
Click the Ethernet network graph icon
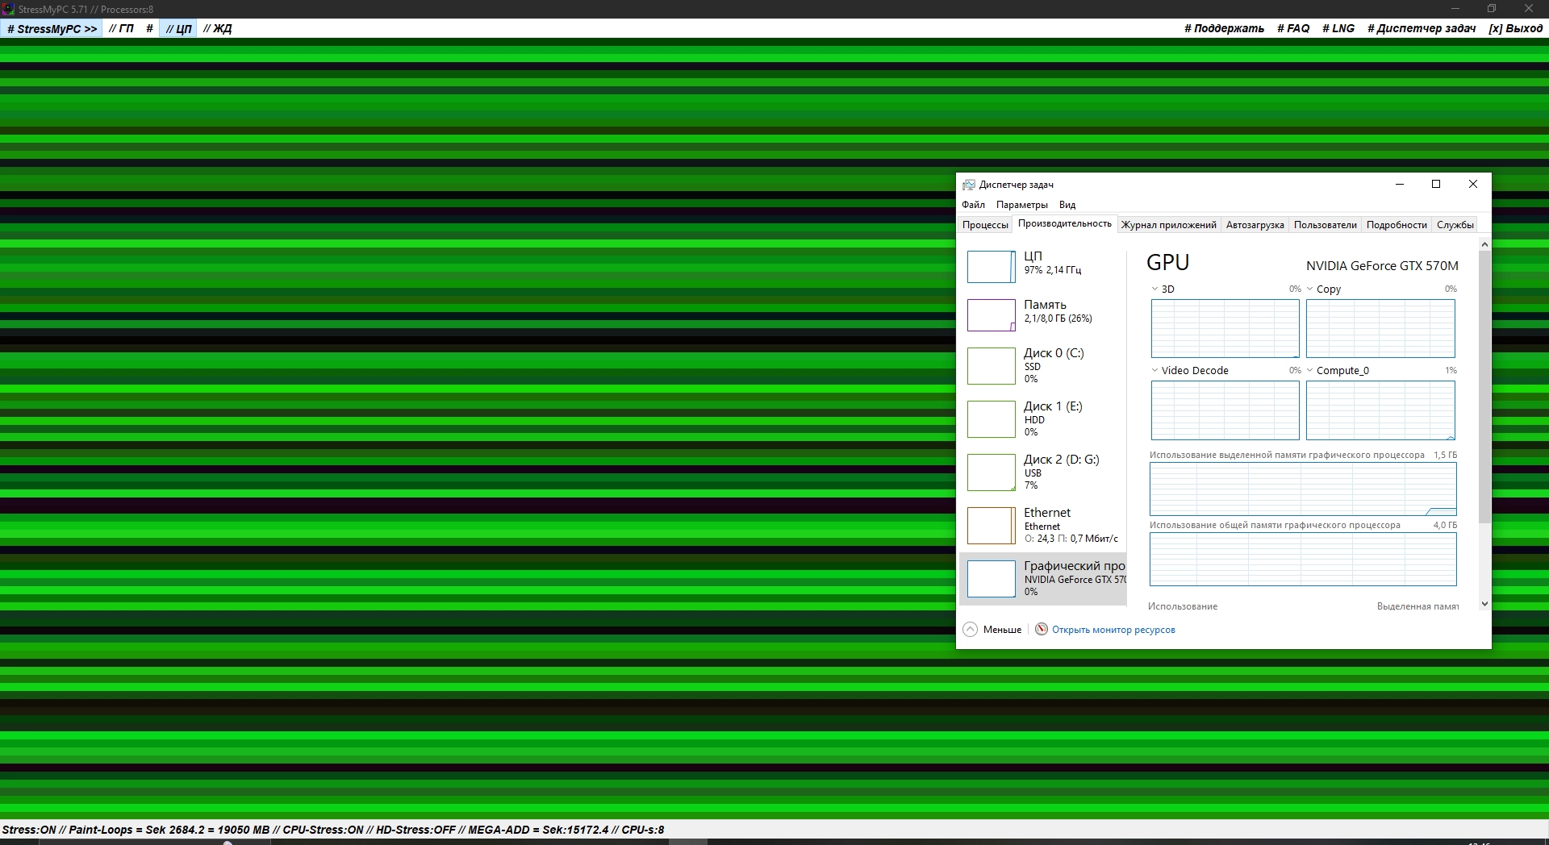(991, 526)
